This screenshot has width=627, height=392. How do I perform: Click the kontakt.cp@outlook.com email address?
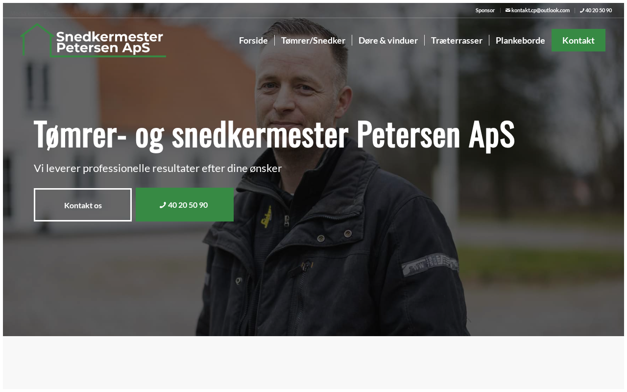(x=540, y=10)
